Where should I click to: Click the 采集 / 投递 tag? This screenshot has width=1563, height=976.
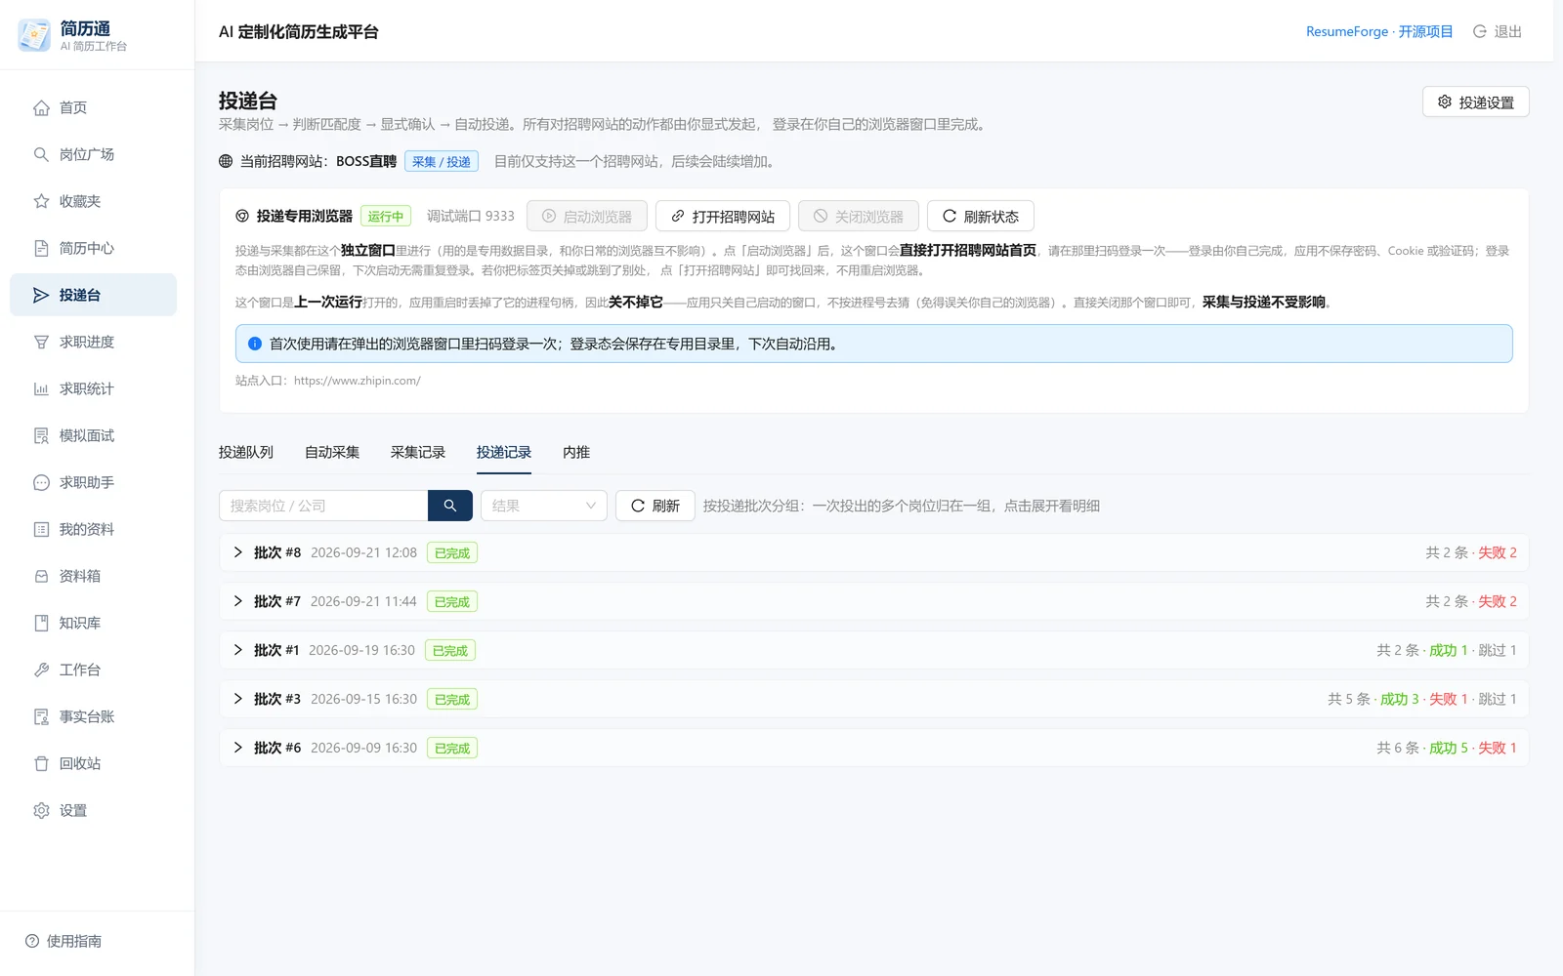[x=442, y=161]
